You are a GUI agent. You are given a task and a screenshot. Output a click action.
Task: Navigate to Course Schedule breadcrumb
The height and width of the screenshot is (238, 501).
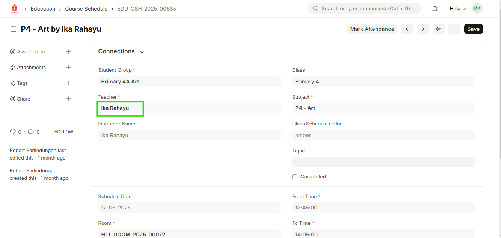[x=86, y=9]
